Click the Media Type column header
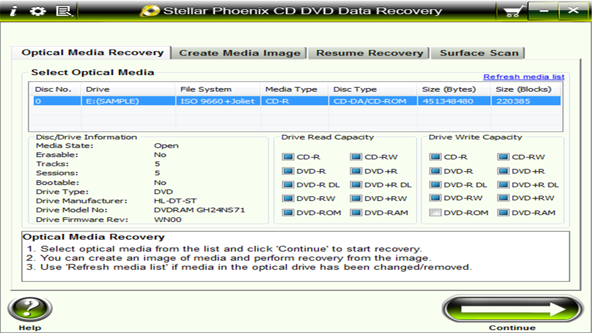The image size is (592, 333). 294,89
